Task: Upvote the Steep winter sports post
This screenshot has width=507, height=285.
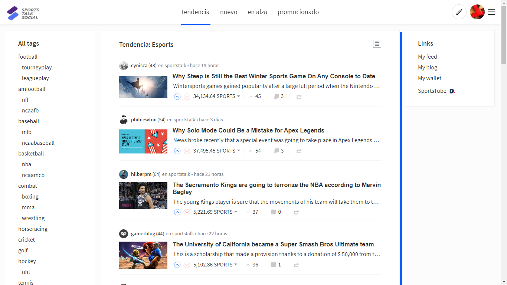Action: (x=177, y=96)
